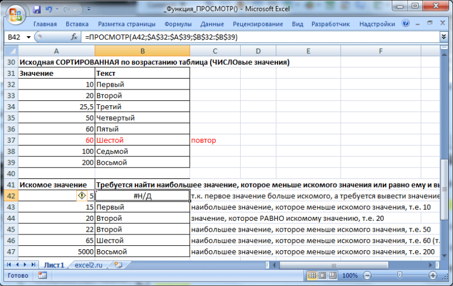Open the Name Box dropdown arrow
453x286 pixels.
pos(29,37)
